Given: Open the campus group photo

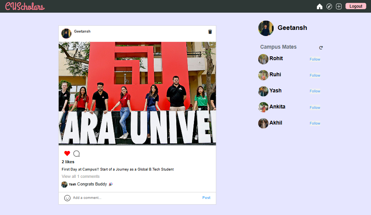Looking at the screenshot, I should 137,93.
